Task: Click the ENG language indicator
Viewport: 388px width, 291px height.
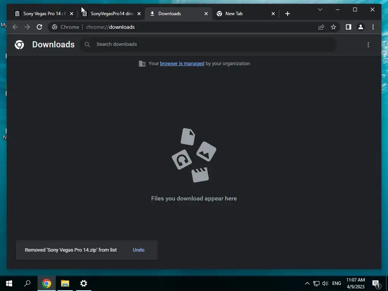Action: click(336, 283)
